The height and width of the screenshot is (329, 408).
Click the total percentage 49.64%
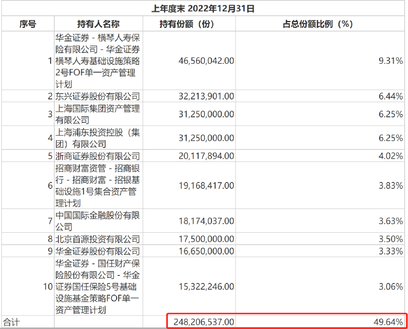[x=388, y=322]
